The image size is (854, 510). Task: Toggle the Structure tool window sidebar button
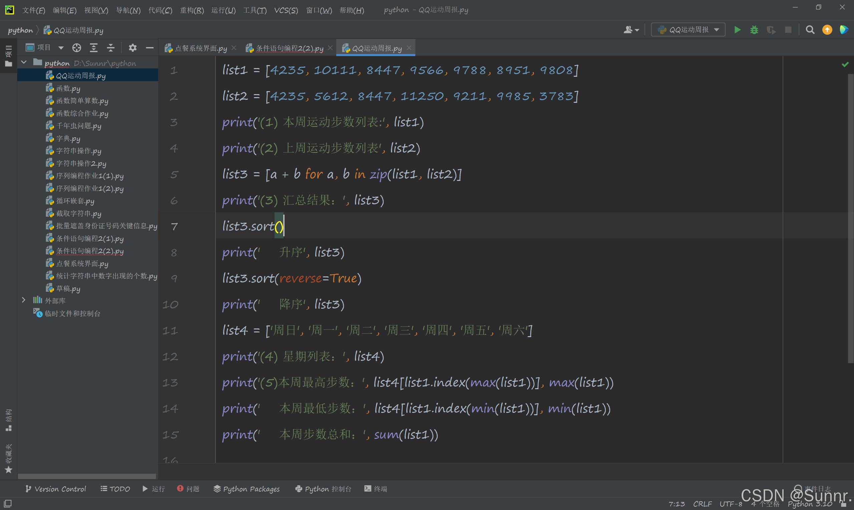[8, 420]
